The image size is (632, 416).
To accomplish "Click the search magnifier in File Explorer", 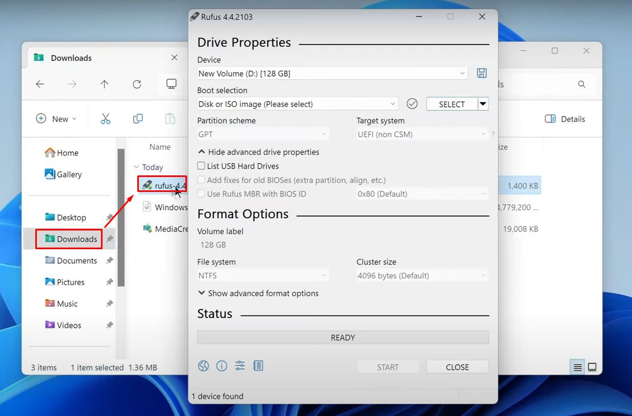I will [582, 84].
